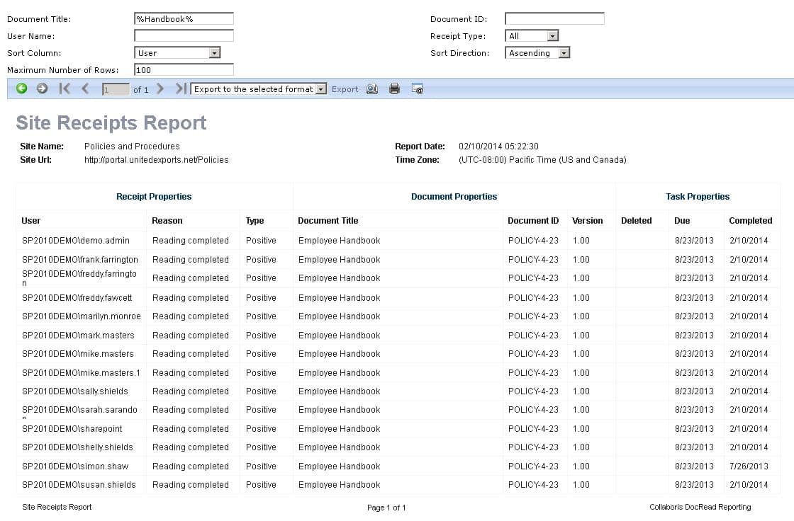
Task: Click the User column header
Action: 30,220
